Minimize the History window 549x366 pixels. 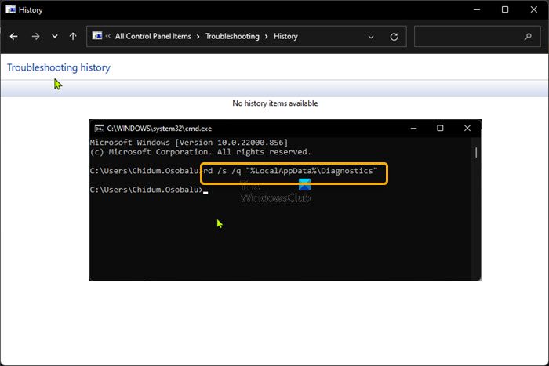click(477, 10)
